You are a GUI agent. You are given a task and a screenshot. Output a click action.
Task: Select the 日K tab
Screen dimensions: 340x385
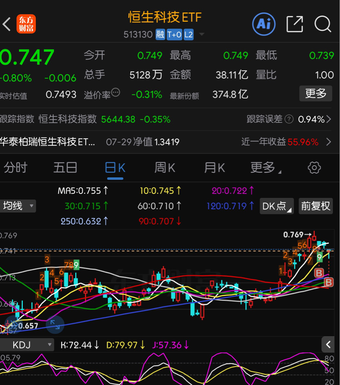pyautogui.click(x=115, y=168)
